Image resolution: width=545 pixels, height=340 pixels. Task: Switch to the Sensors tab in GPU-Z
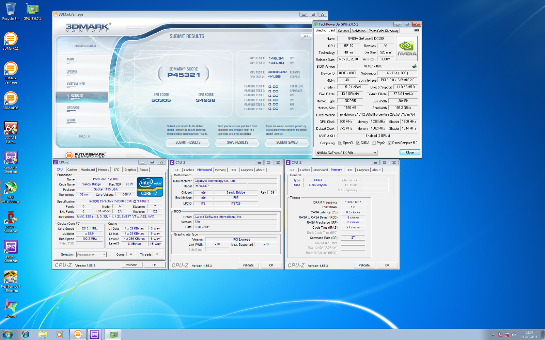pyautogui.click(x=343, y=31)
